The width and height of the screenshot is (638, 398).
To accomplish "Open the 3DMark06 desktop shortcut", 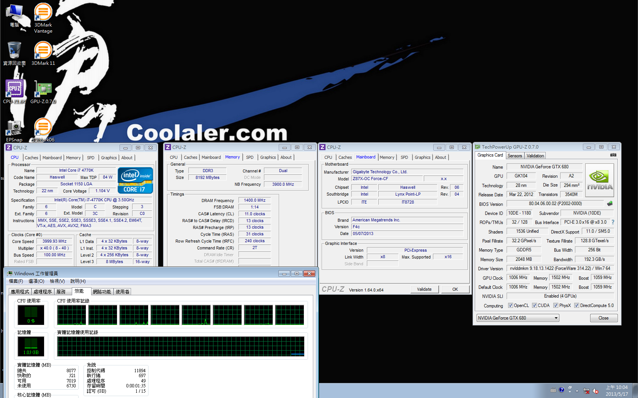I will (43, 130).
